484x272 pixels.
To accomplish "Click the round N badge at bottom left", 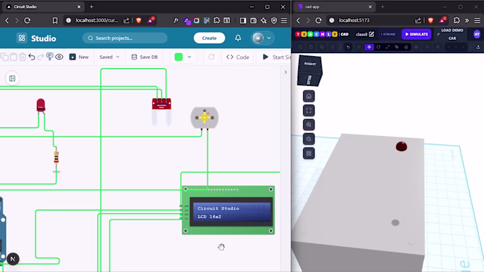I will click(x=13, y=259).
